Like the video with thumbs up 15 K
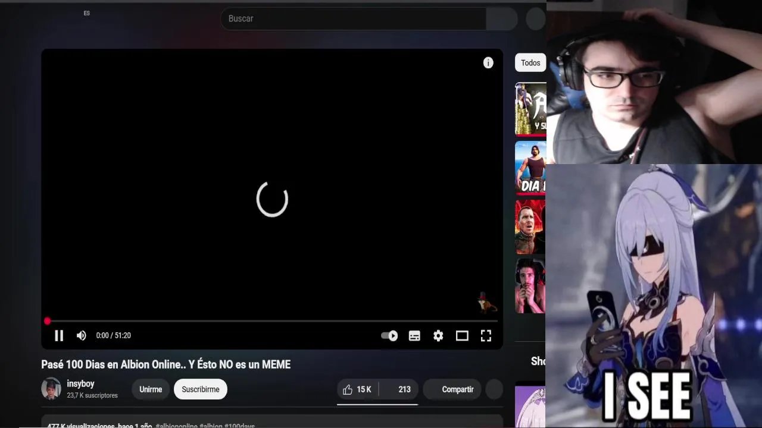Image resolution: width=762 pixels, height=428 pixels. tap(357, 389)
